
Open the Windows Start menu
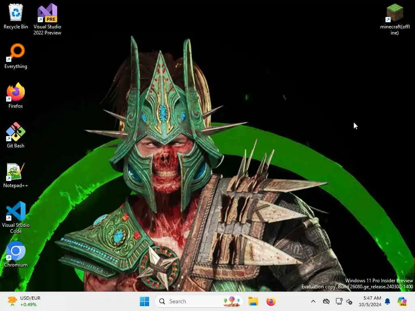coord(145,301)
